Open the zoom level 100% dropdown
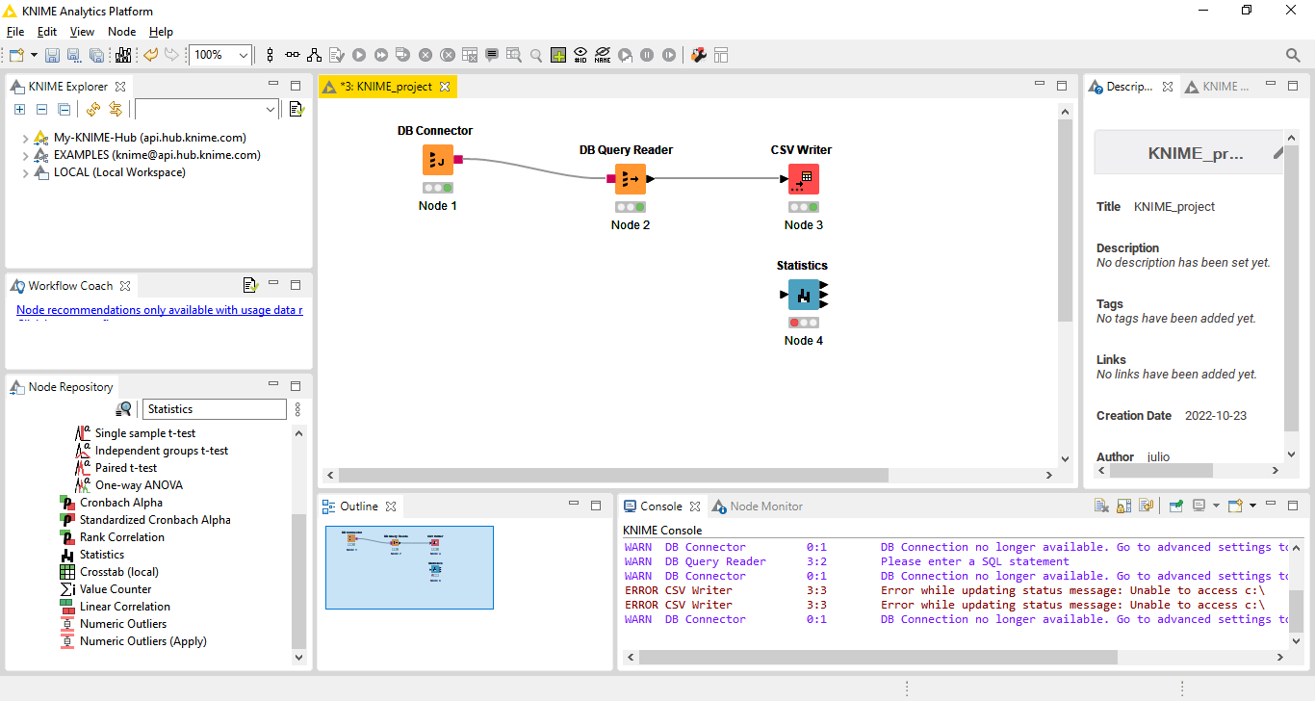This screenshot has width=1315, height=701. [x=244, y=55]
